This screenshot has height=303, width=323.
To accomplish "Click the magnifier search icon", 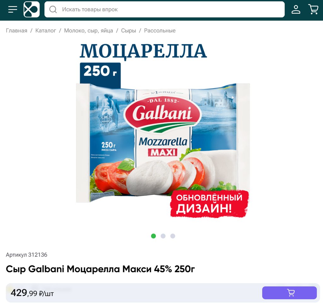I will pos(53,9).
